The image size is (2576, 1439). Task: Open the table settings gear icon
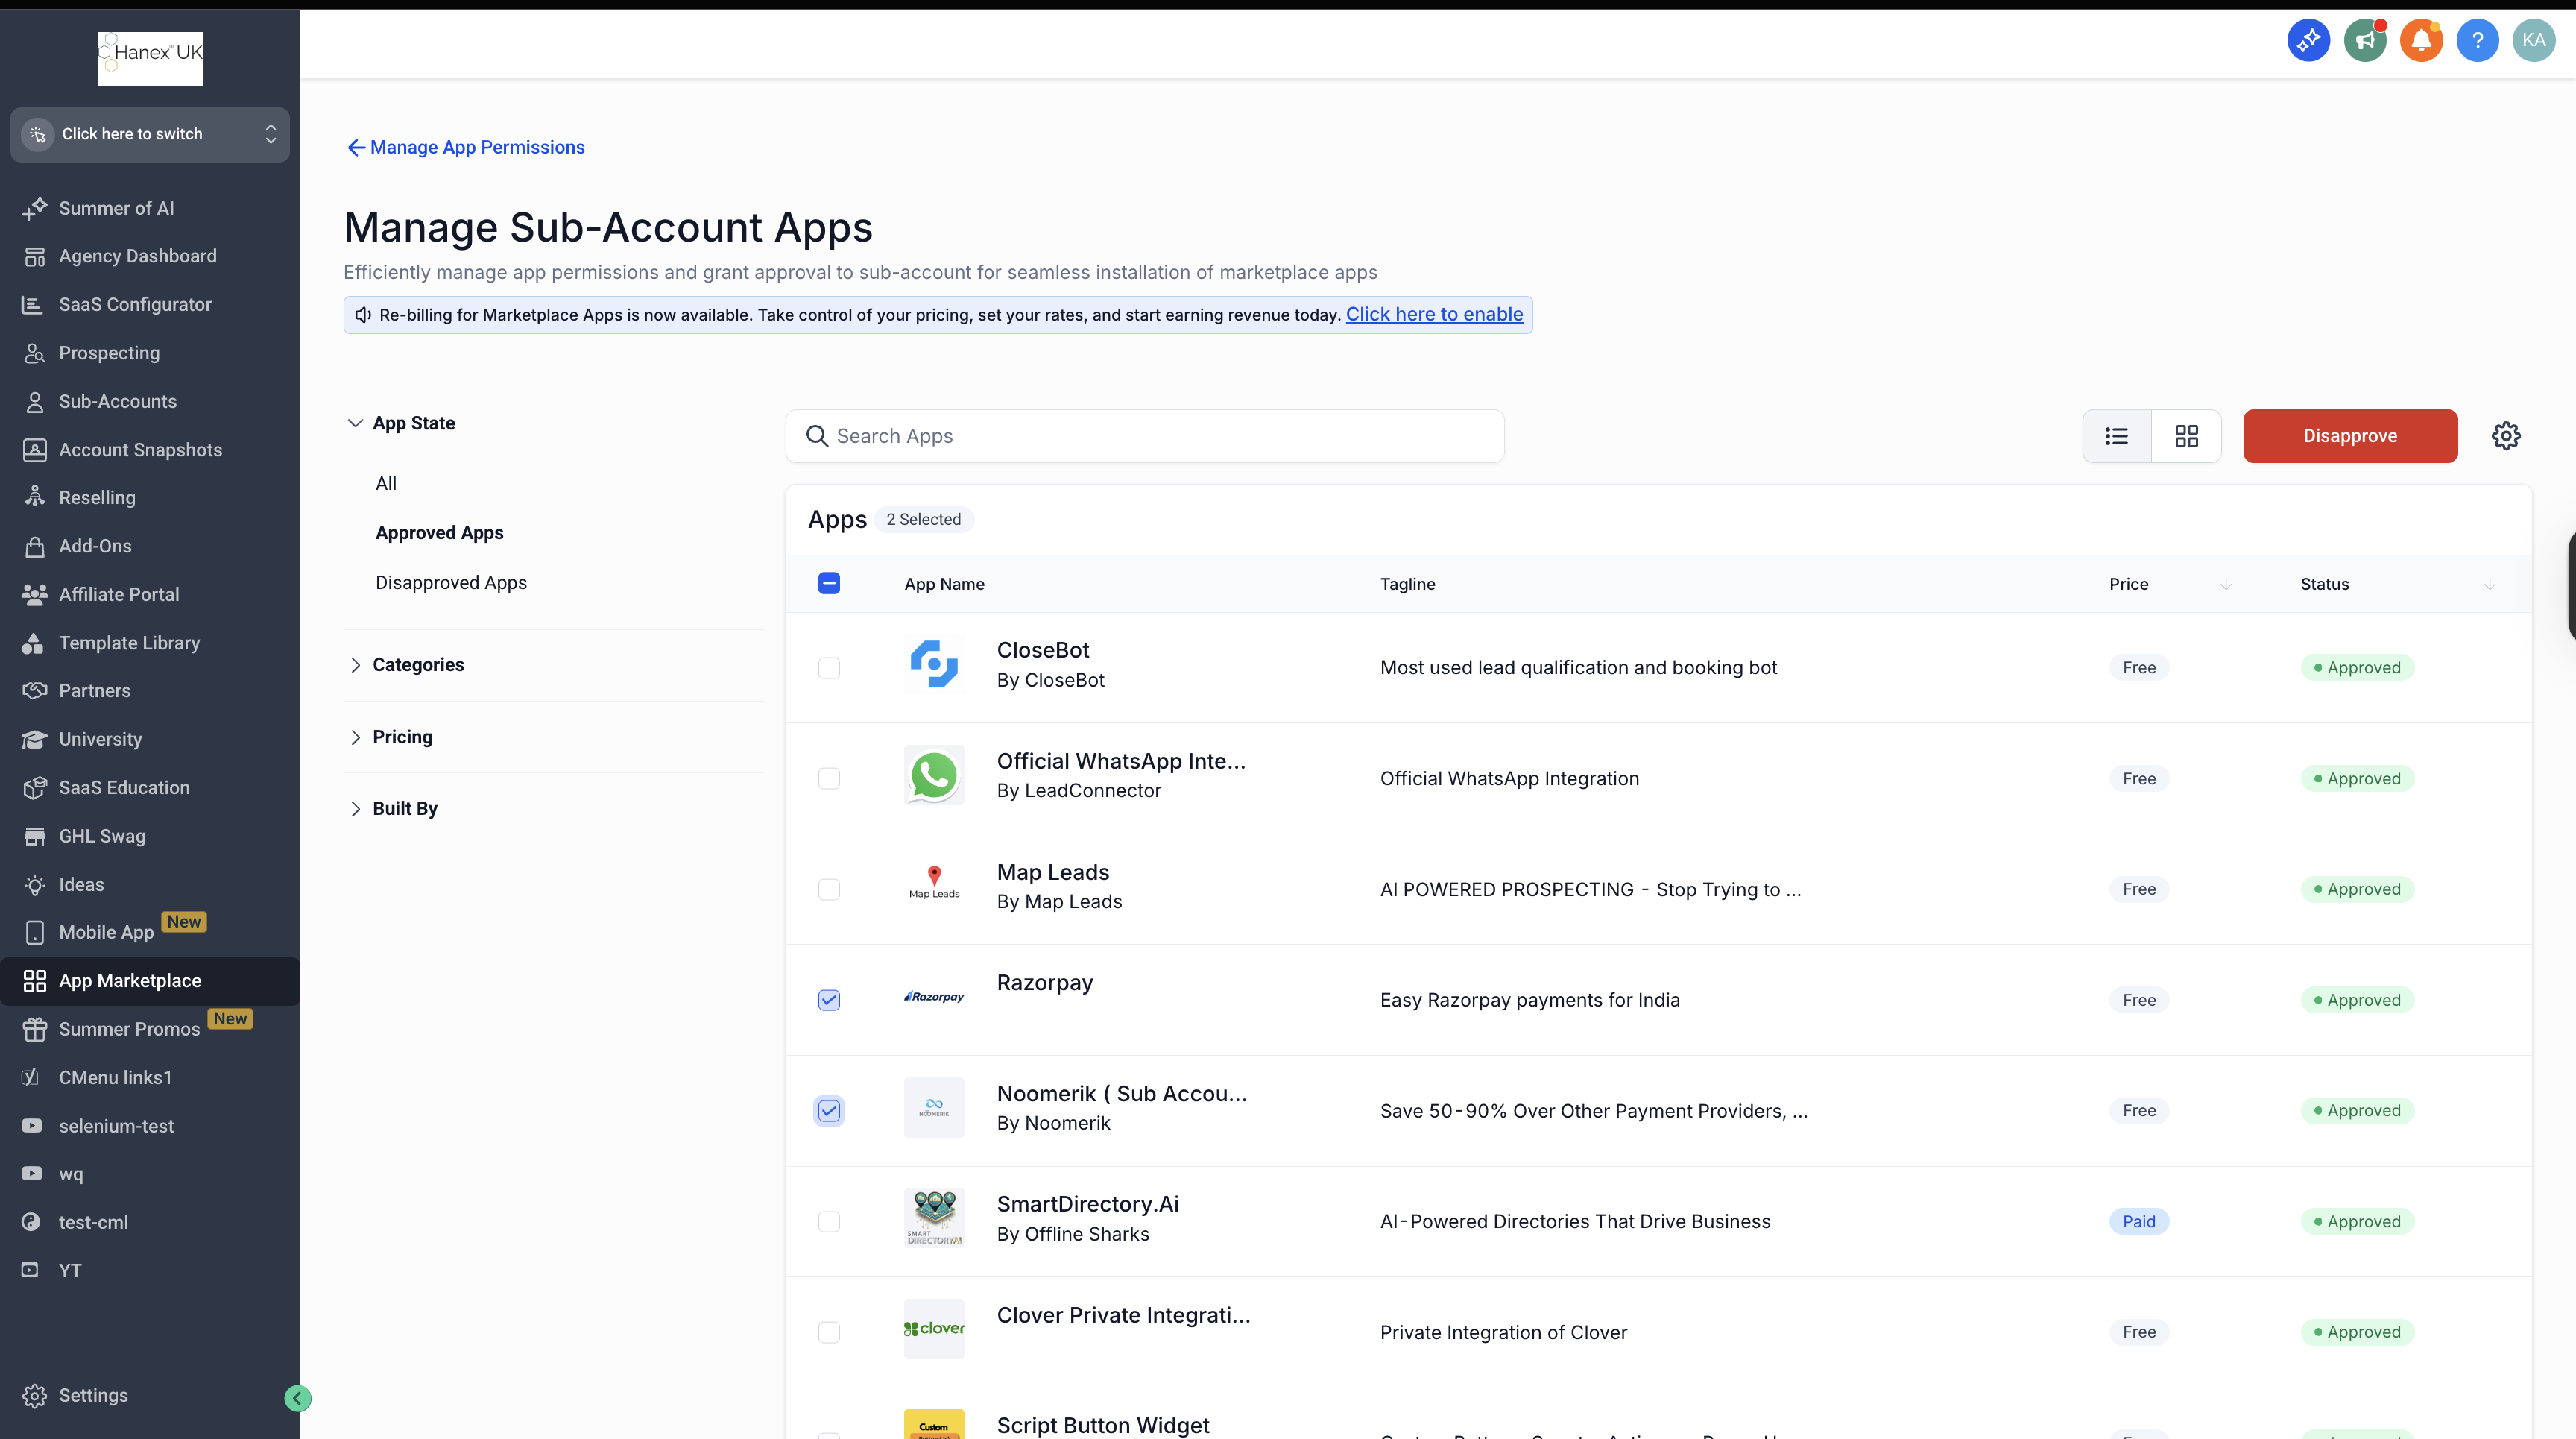coord(2505,436)
